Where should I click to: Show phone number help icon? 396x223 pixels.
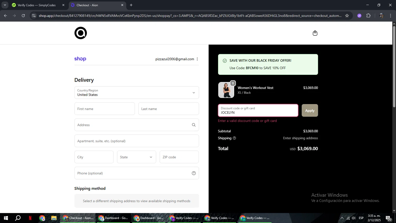click(194, 173)
